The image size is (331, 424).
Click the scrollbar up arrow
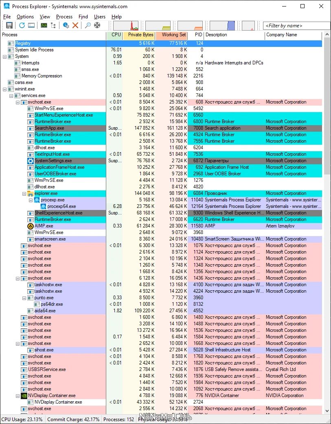327,35
